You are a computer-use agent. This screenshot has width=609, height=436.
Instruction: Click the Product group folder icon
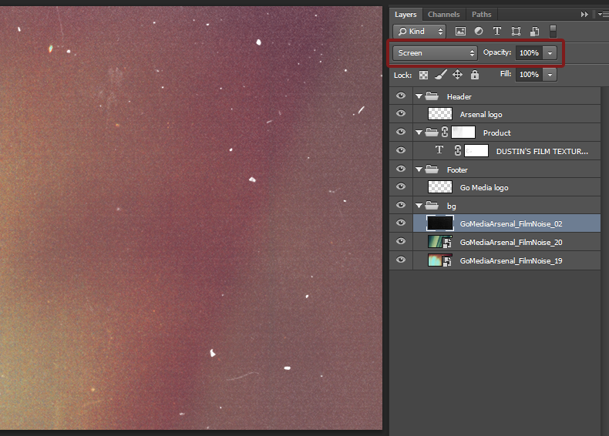pos(432,132)
